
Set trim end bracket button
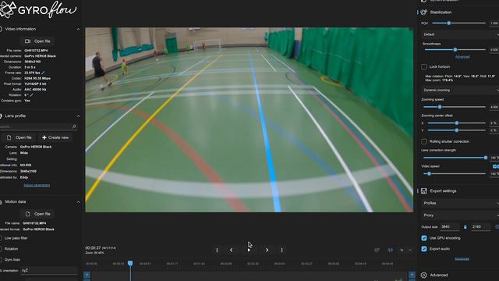(x=281, y=250)
